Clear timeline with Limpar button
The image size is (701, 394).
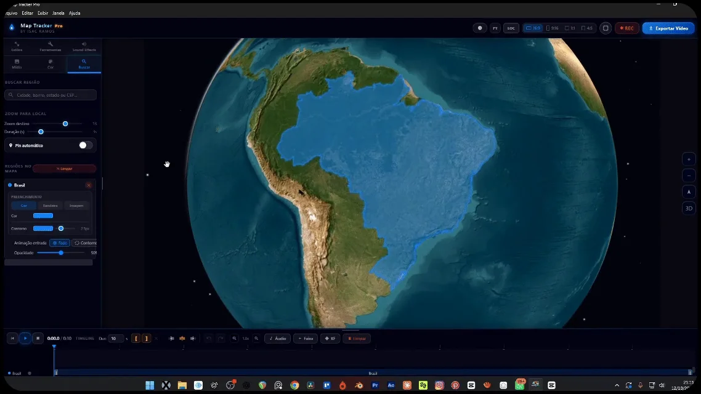coord(357,339)
